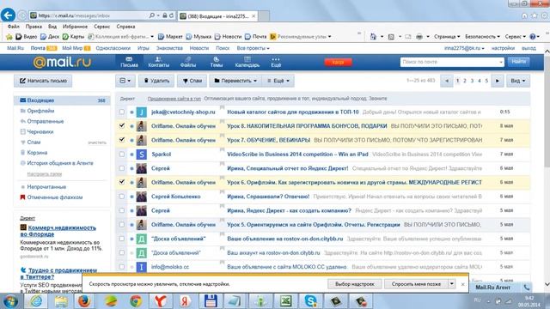This screenshot has height=309, width=550.
Task: Tick the checkbox for the jeka@cvetochniy-shop.ru email
Action: [122, 112]
